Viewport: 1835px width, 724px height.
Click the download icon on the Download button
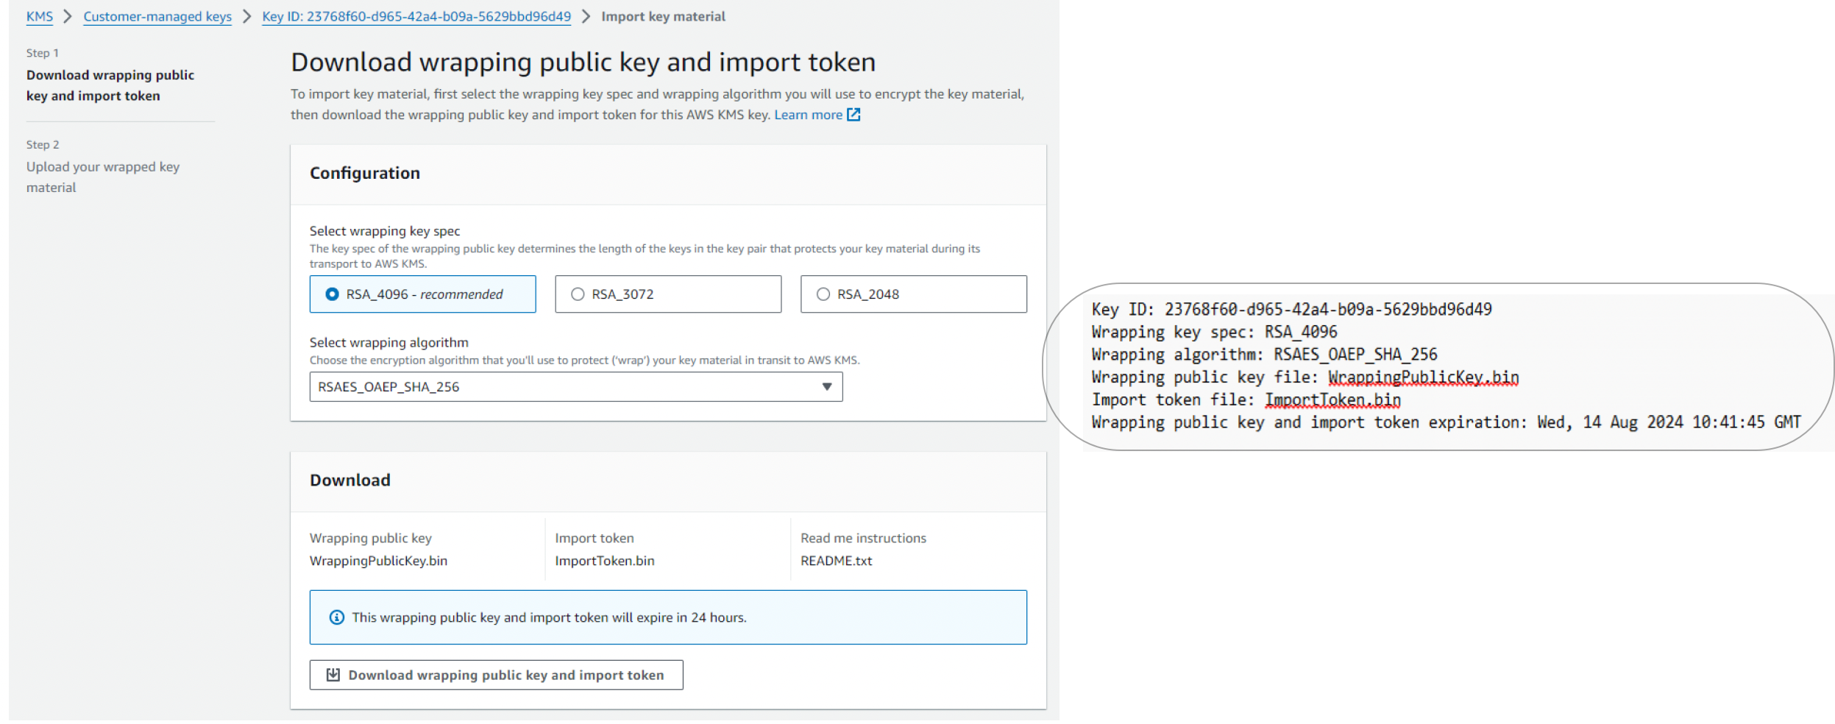pyautogui.click(x=333, y=675)
